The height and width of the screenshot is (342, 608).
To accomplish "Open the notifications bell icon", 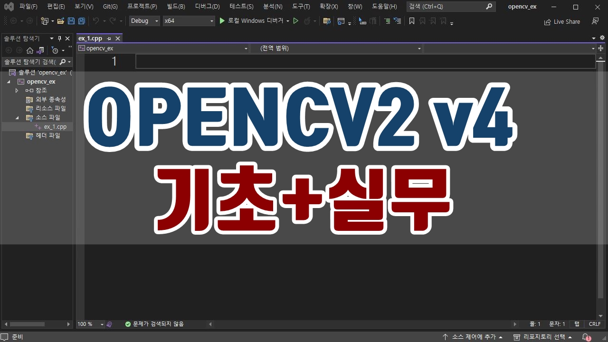I will point(586,337).
